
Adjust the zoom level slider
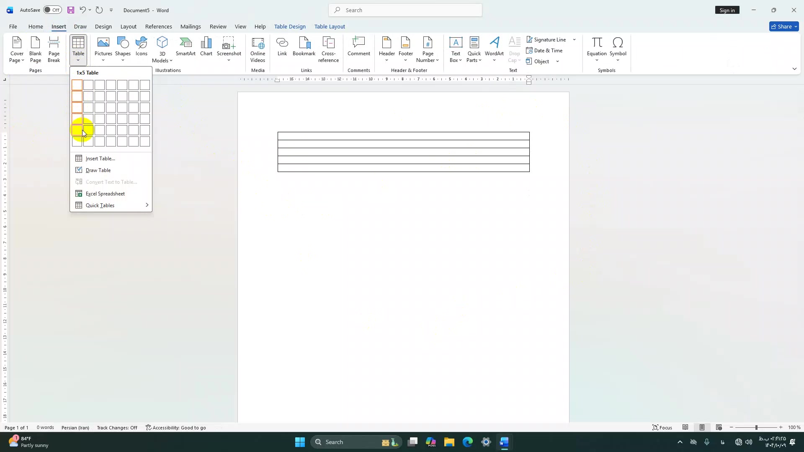[x=756, y=428]
